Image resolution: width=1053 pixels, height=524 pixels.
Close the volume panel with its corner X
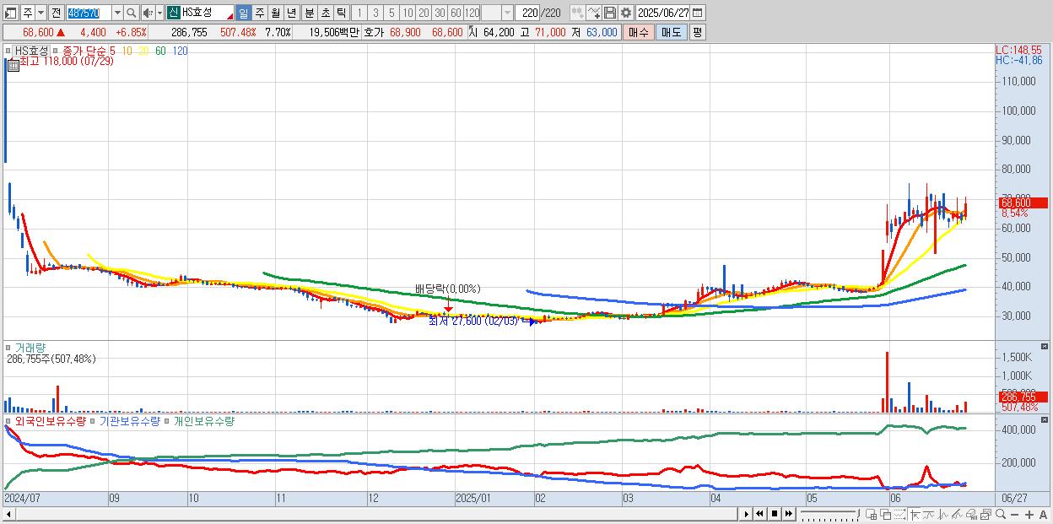pos(1045,347)
